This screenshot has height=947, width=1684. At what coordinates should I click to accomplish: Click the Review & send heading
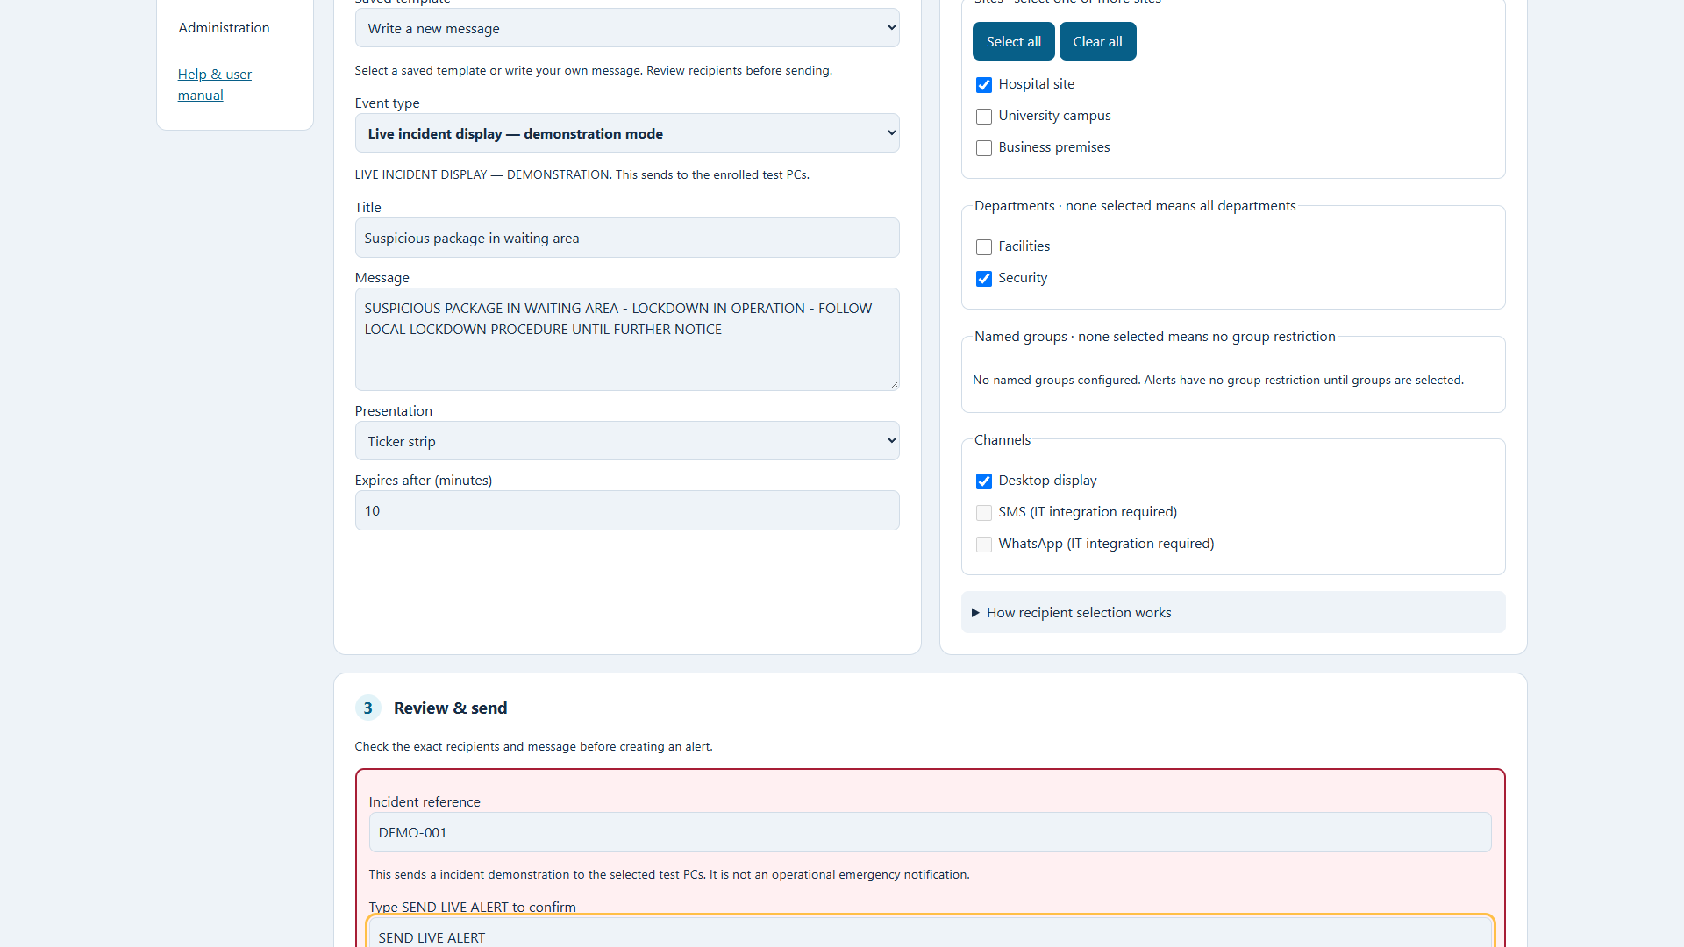[450, 708]
